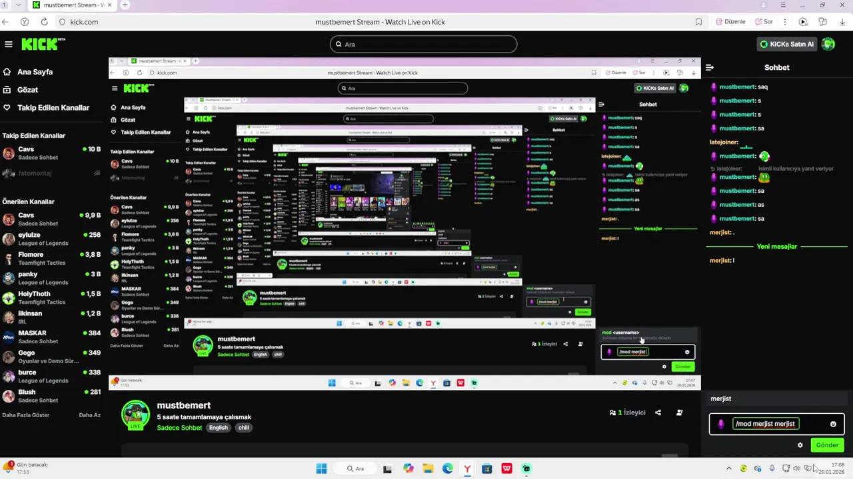The width and height of the screenshot is (853, 479).
Task: Open File Explorer from the taskbar
Action: pos(428,468)
